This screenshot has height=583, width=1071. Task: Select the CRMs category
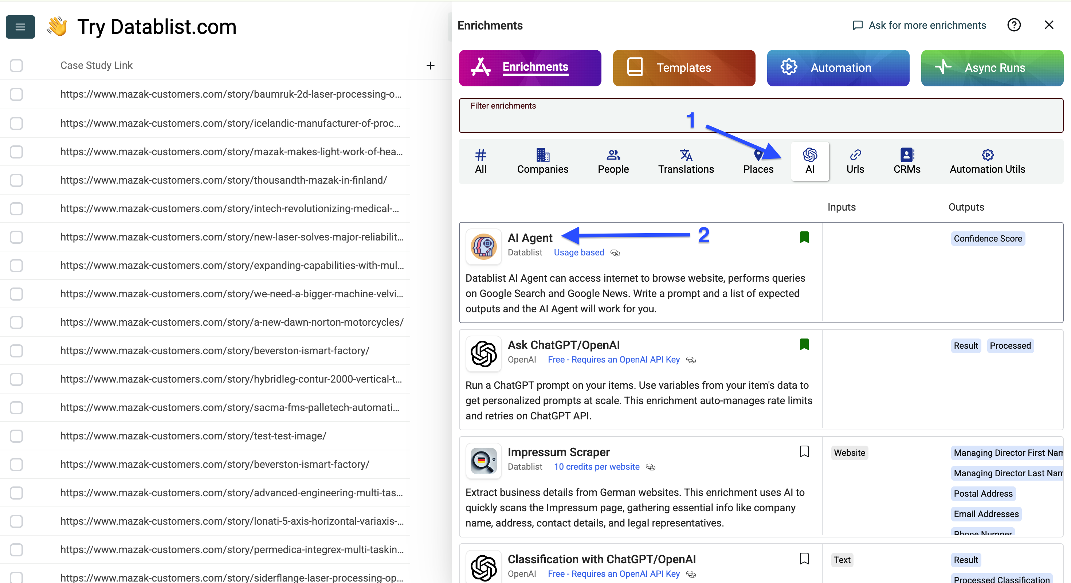pyautogui.click(x=907, y=161)
